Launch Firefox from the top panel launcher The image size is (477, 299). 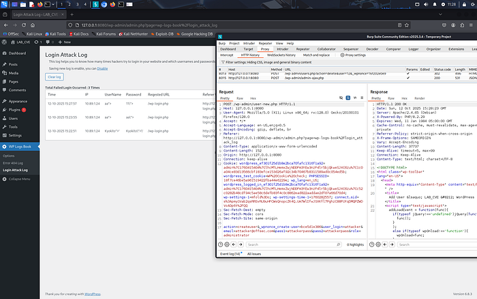40,4
